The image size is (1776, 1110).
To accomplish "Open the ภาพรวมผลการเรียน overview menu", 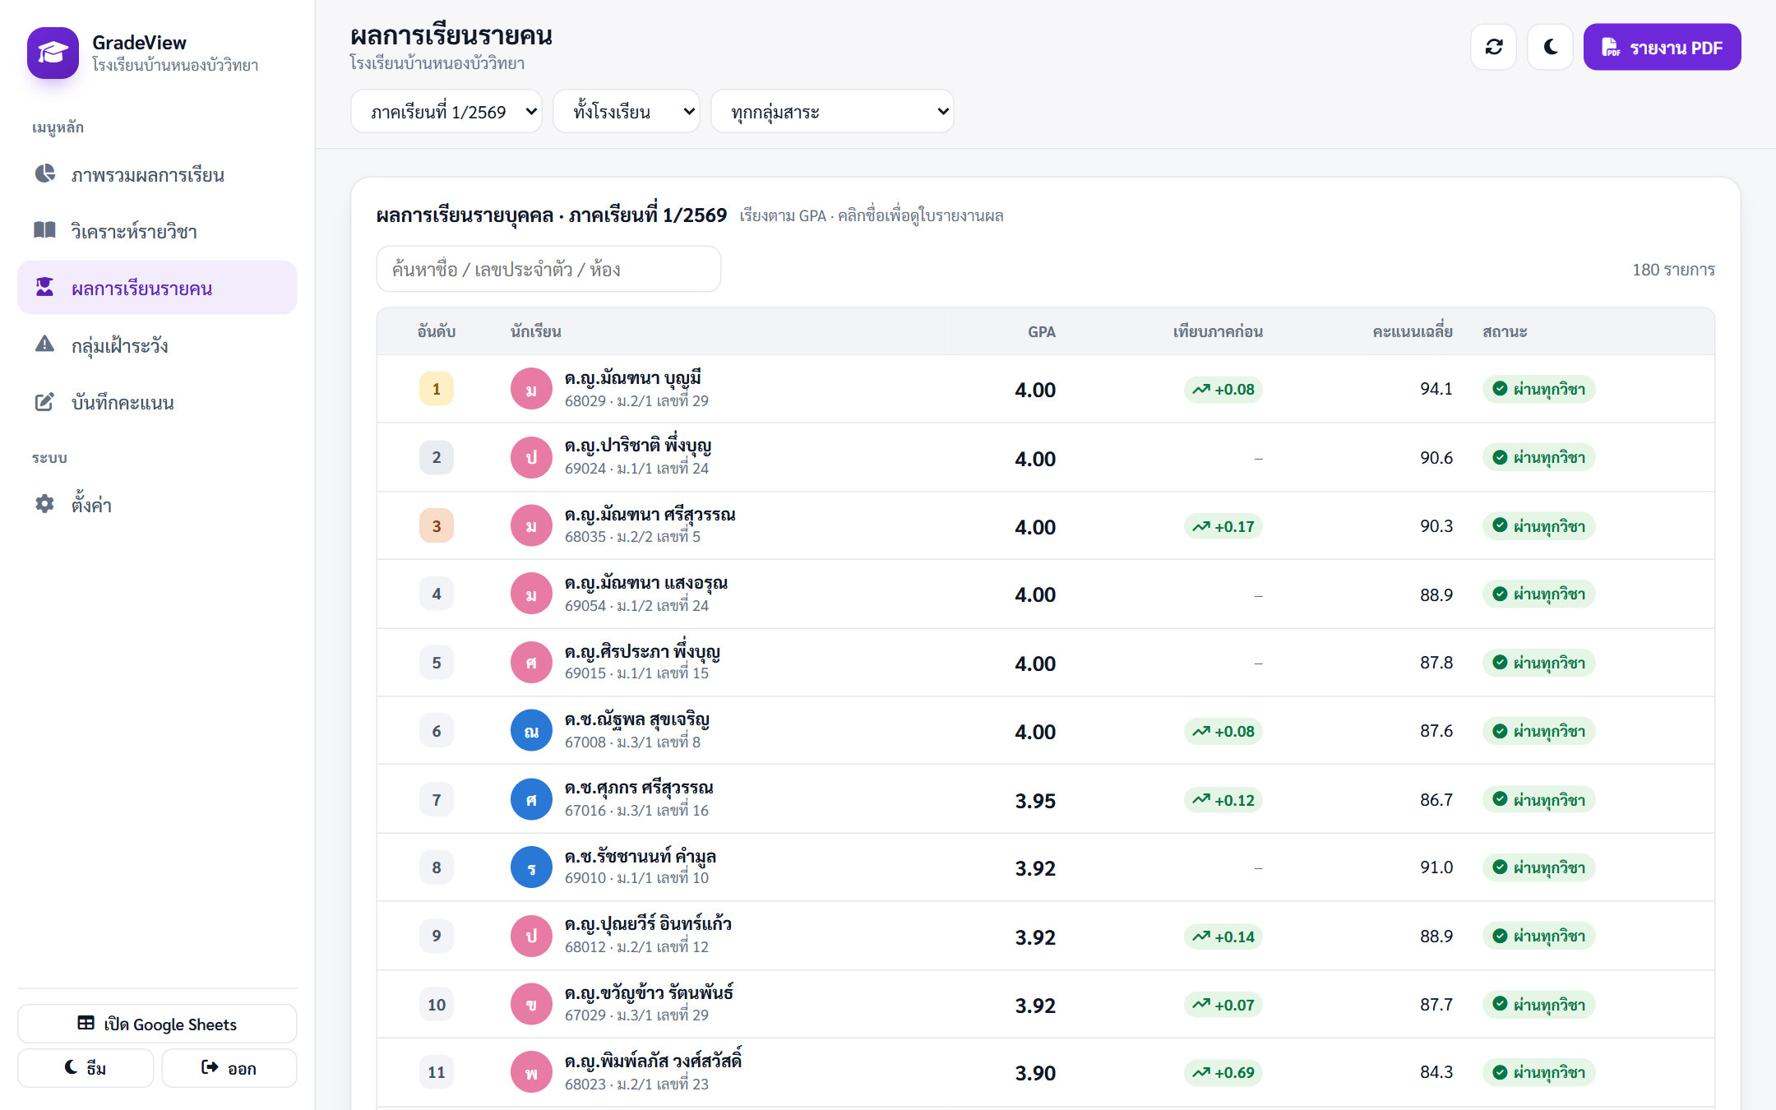I will 157,174.
